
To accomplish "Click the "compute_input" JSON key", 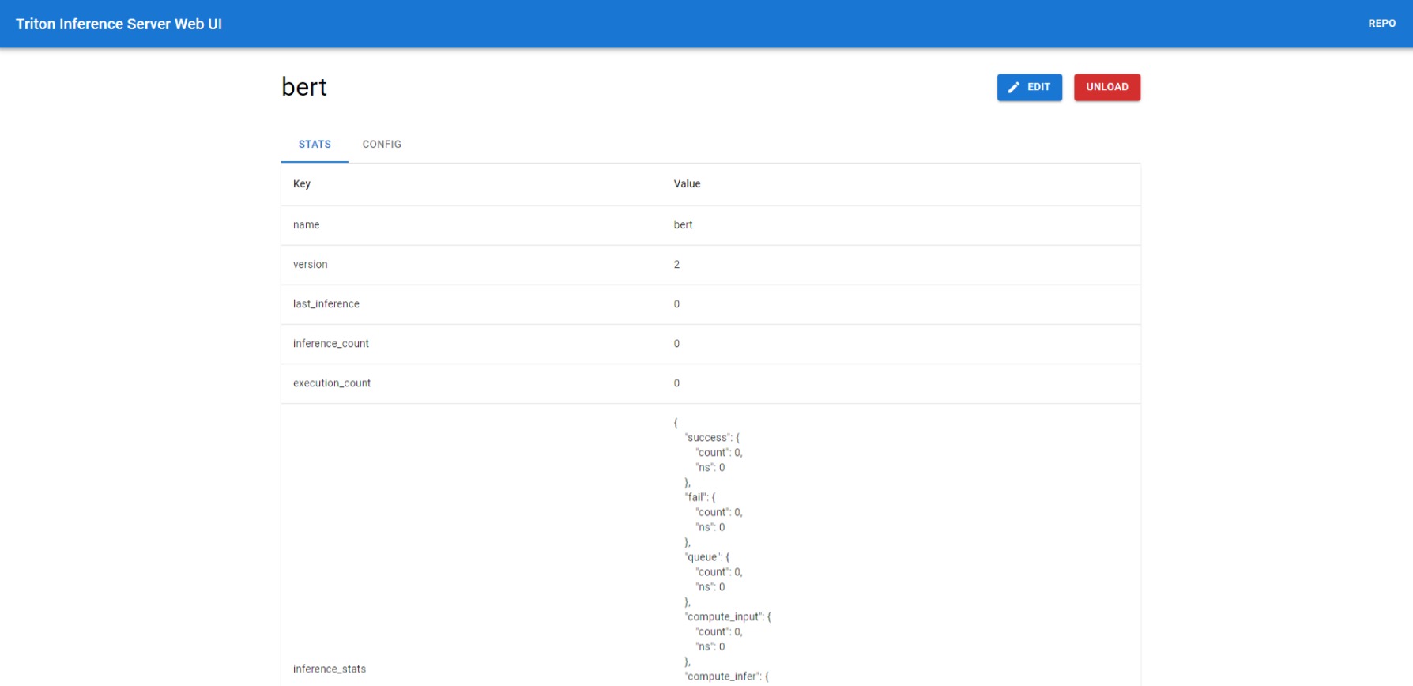I will pyautogui.click(x=723, y=616).
